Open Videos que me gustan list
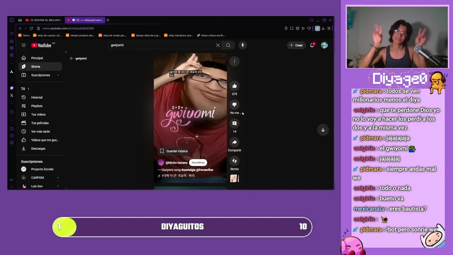This screenshot has width=453, height=255. point(40,140)
